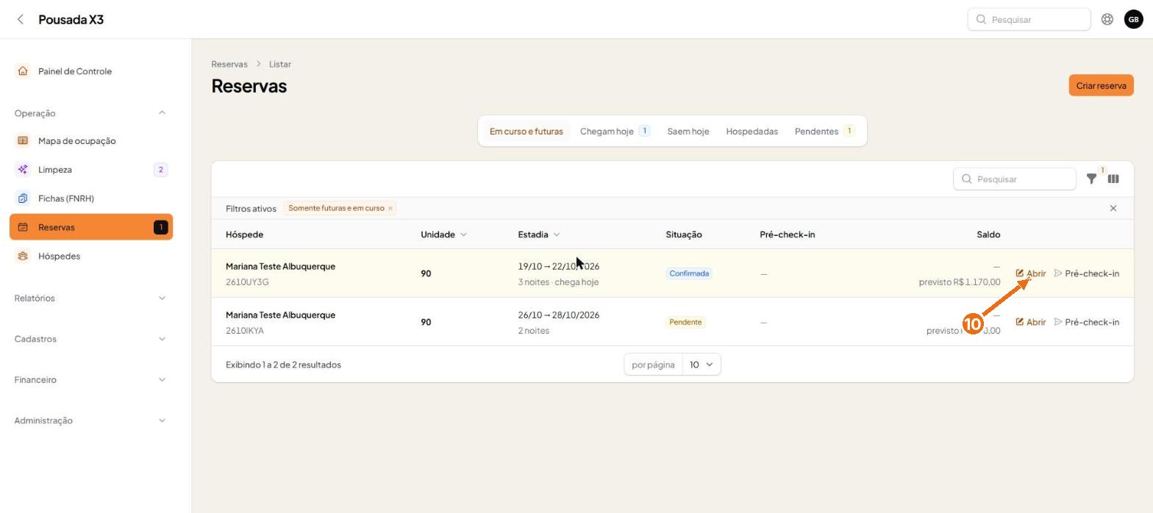
Task: Select the 'Em curso e futuras' tab
Action: pos(526,131)
